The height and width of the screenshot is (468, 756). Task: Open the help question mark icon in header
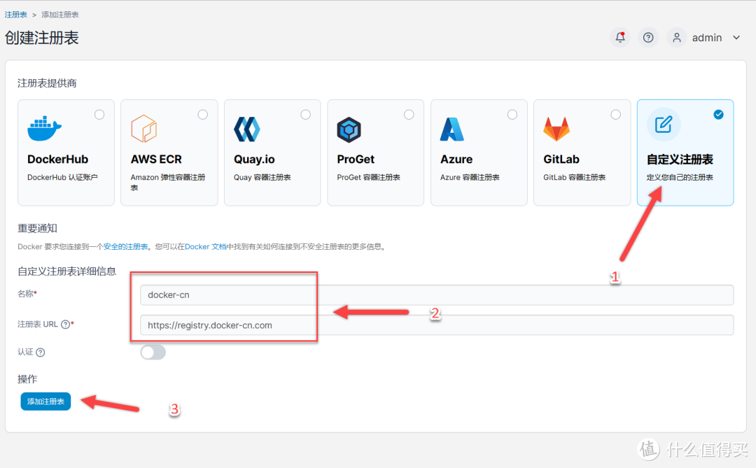click(x=648, y=38)
